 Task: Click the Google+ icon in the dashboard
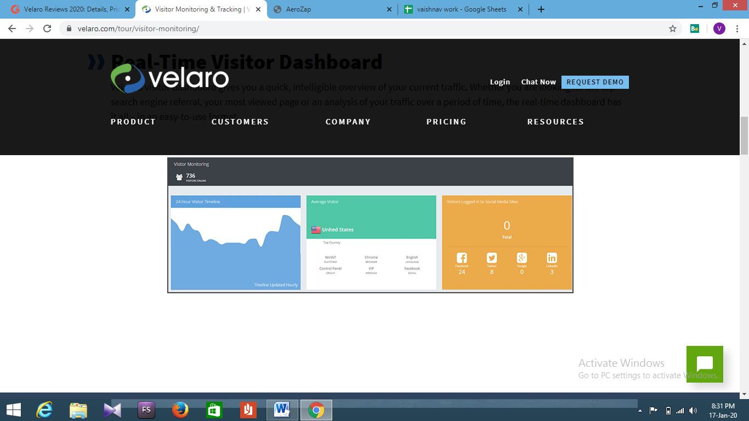[x=521, y=258]
